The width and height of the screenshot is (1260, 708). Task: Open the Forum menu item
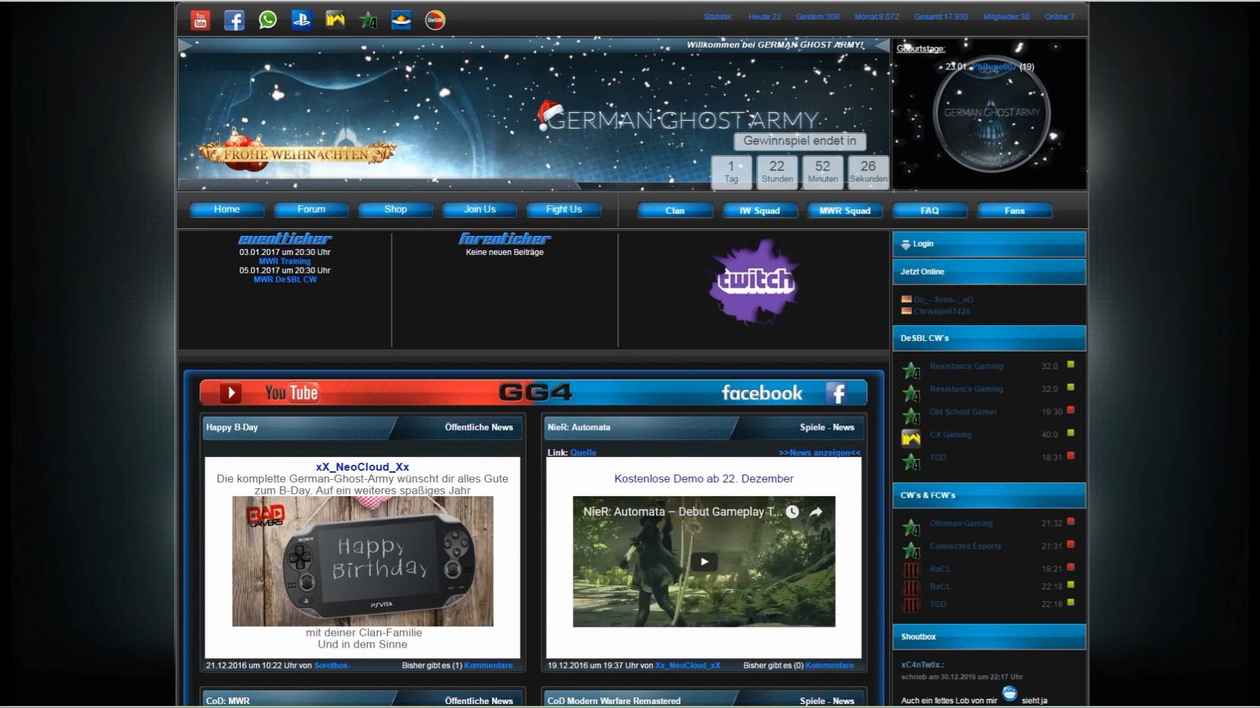(311, 210)
